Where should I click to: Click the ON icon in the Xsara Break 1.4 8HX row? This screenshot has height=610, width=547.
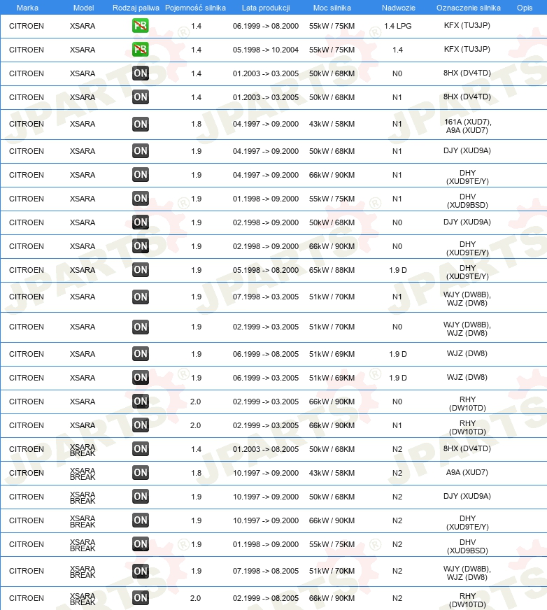click(141, 448)
